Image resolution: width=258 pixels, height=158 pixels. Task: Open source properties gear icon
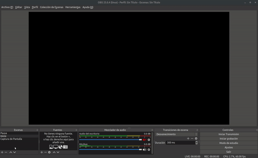49,152
